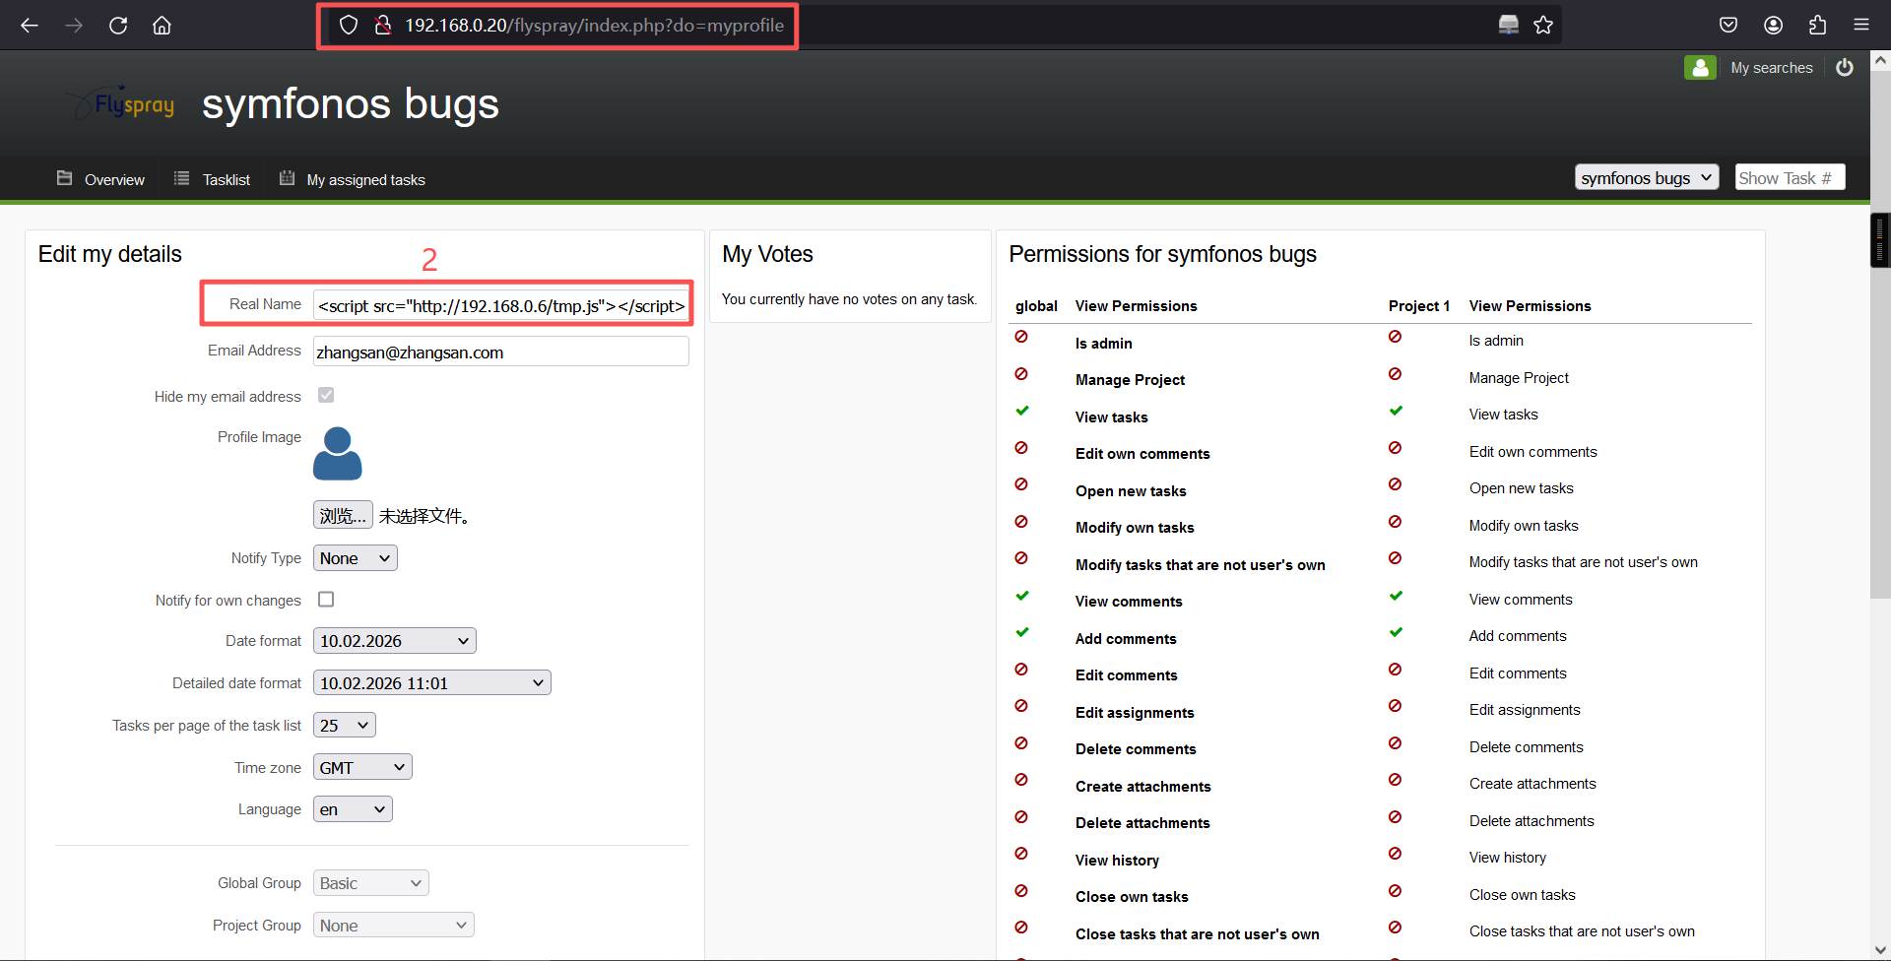
Task: Open the Pocket save icon
Action: tap(1728, 26)
